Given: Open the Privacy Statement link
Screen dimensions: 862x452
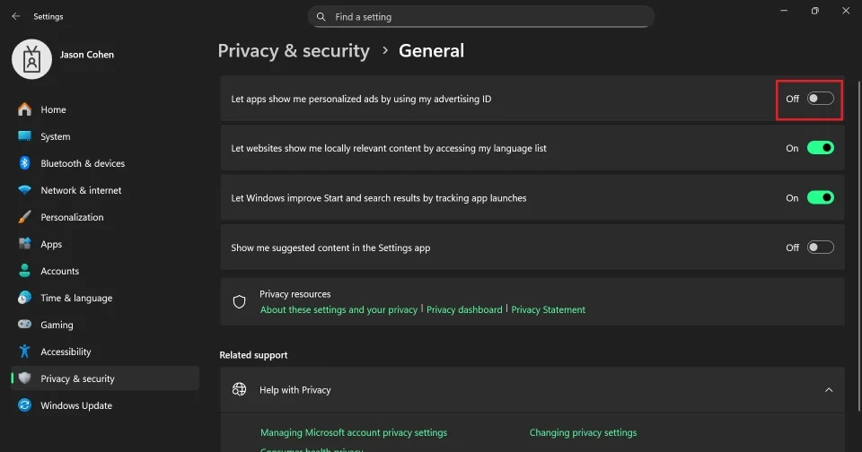Looking at the screenshot, I should (548, 309).
